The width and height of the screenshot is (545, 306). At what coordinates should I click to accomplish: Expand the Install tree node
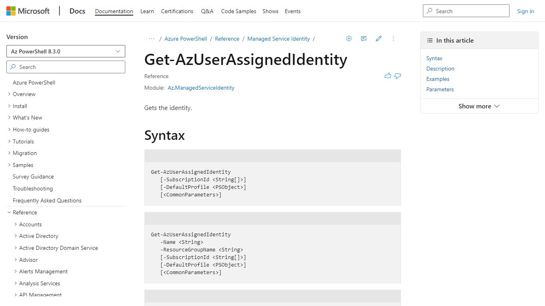(x=9, y=106)
